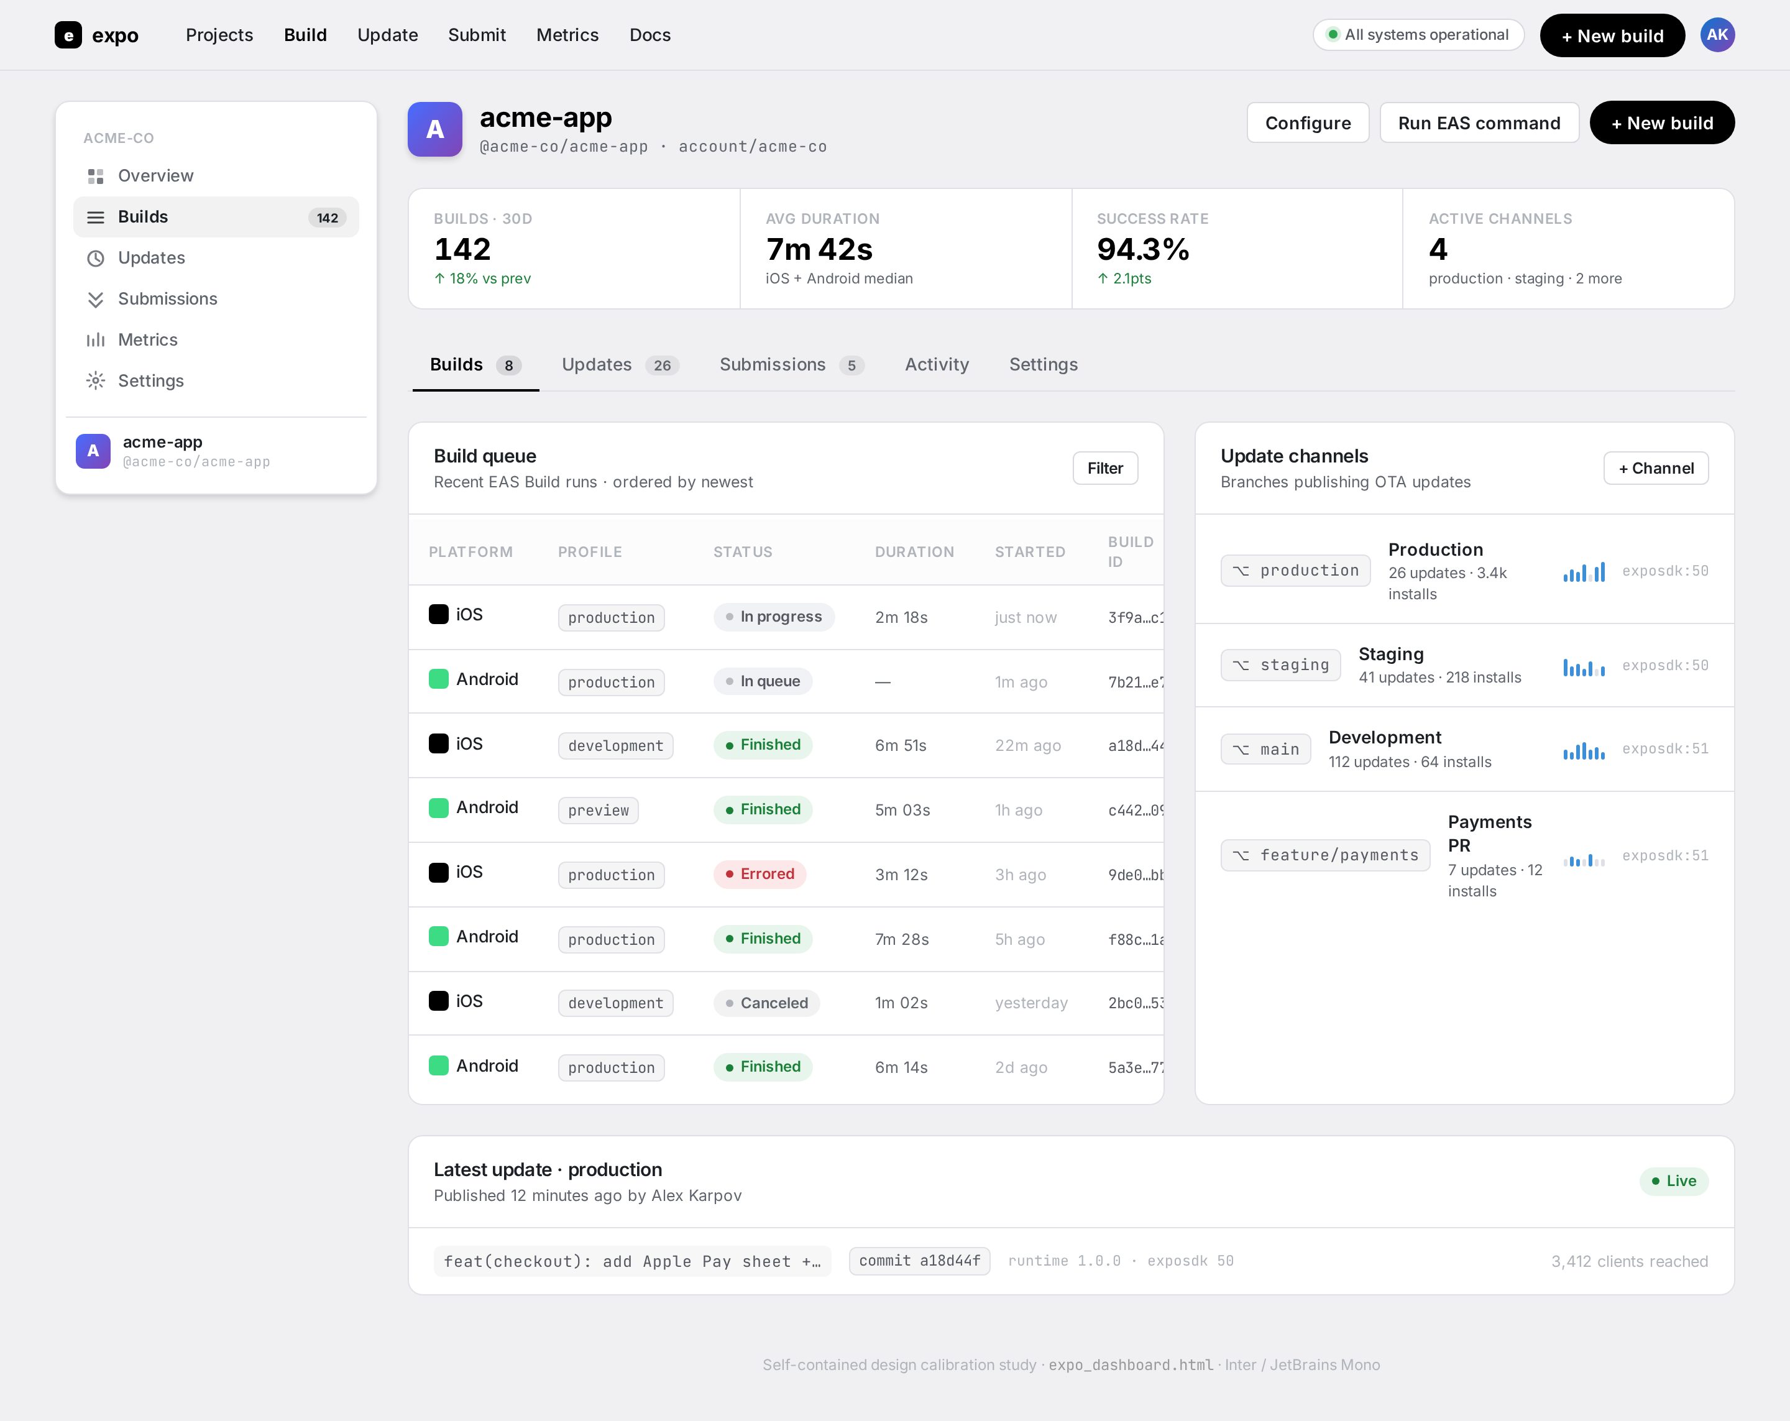Click the feature/payments branch chip
This screenshot has height=1421, width=1790.
pos(1325,855)
